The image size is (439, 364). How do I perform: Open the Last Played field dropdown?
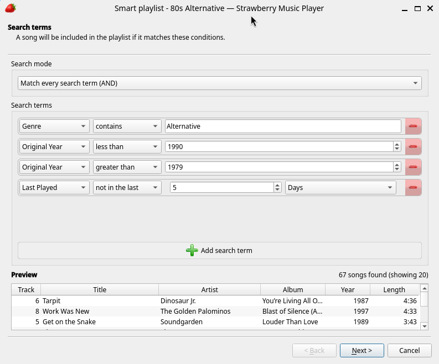pyautogui.click(x=54, y=187)
